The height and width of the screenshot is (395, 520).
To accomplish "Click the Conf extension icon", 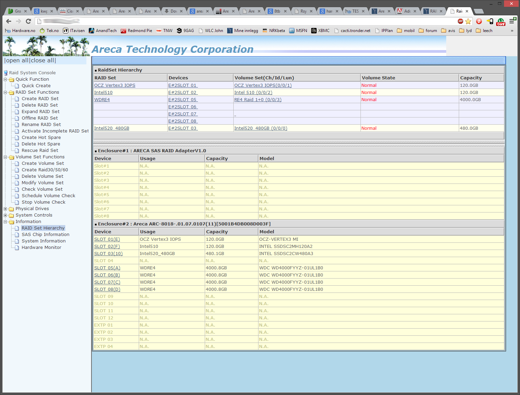I will [x=501, y=22].
